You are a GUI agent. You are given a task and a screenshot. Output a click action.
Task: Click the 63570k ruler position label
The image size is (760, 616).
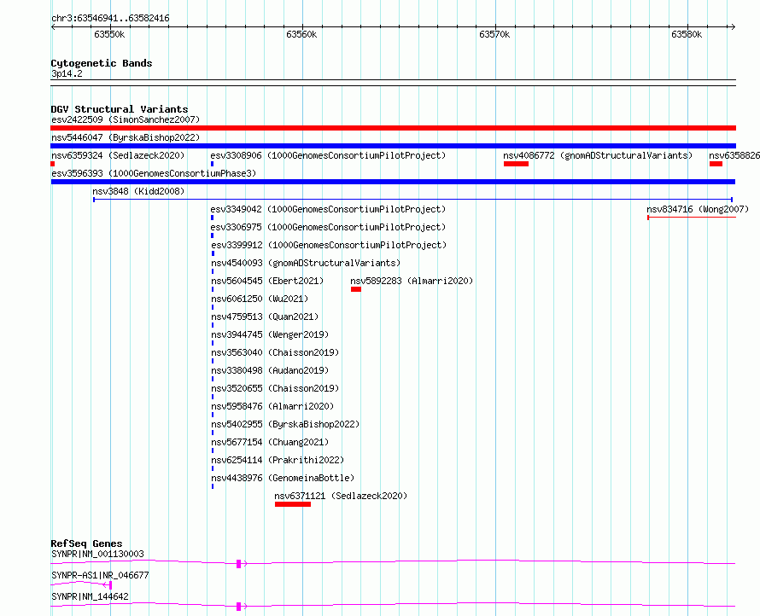tap(494, 34)
